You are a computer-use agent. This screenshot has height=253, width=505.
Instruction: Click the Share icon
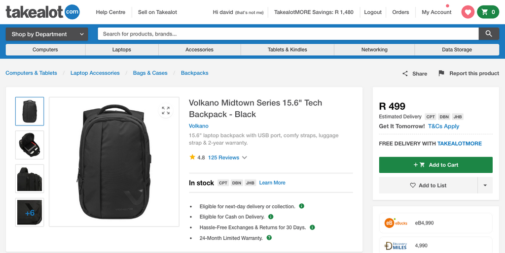coord(405,73)
